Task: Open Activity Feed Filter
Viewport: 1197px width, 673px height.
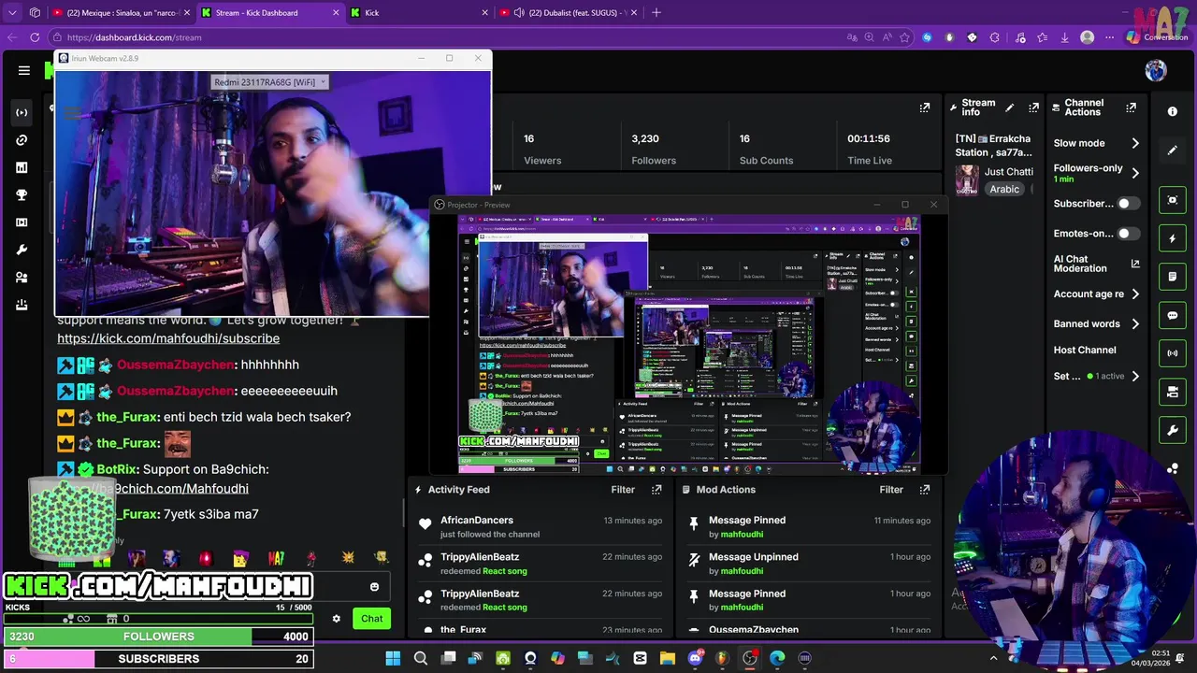Action: pos(623,490)
